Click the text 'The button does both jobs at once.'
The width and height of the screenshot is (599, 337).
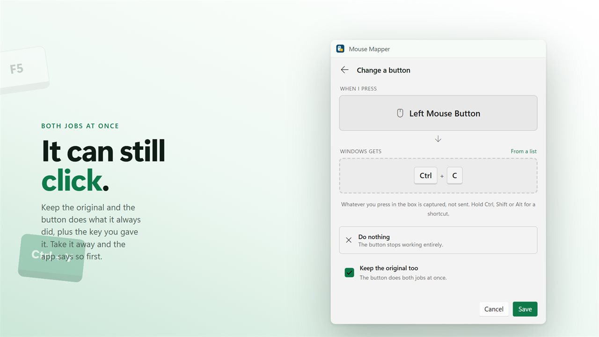[x=403, y=278]
